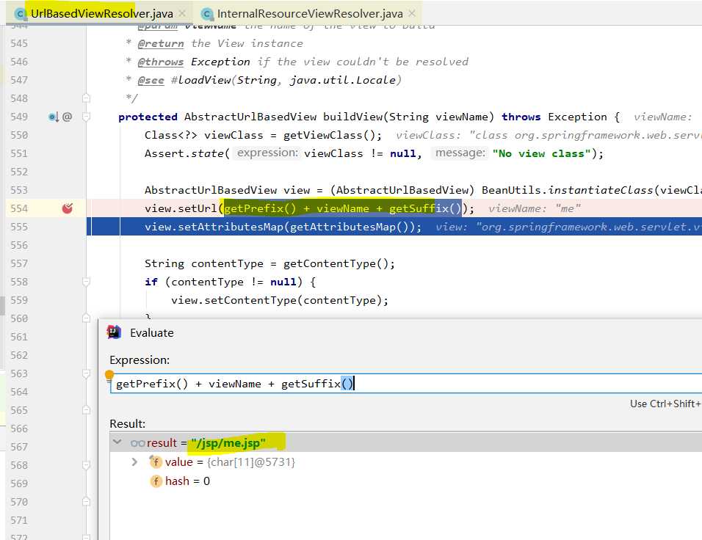Toggle the fold marker at line 563
702x540 pixels.
point(87,373)
